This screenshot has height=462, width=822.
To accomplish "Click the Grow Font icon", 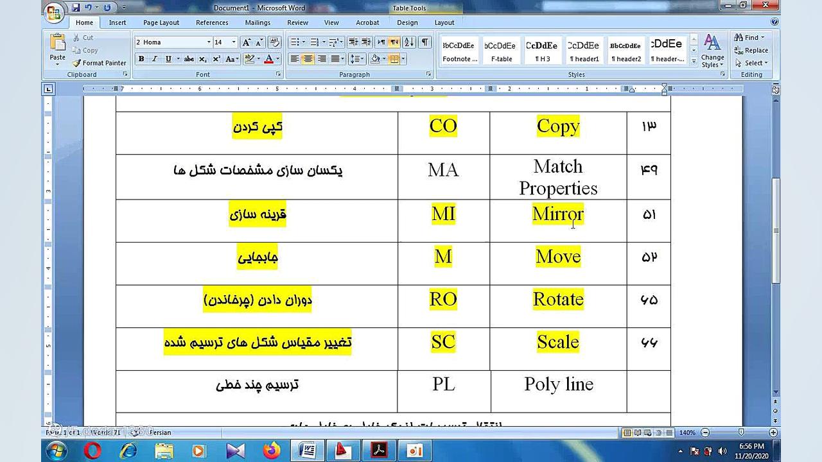I will [247, 42].
